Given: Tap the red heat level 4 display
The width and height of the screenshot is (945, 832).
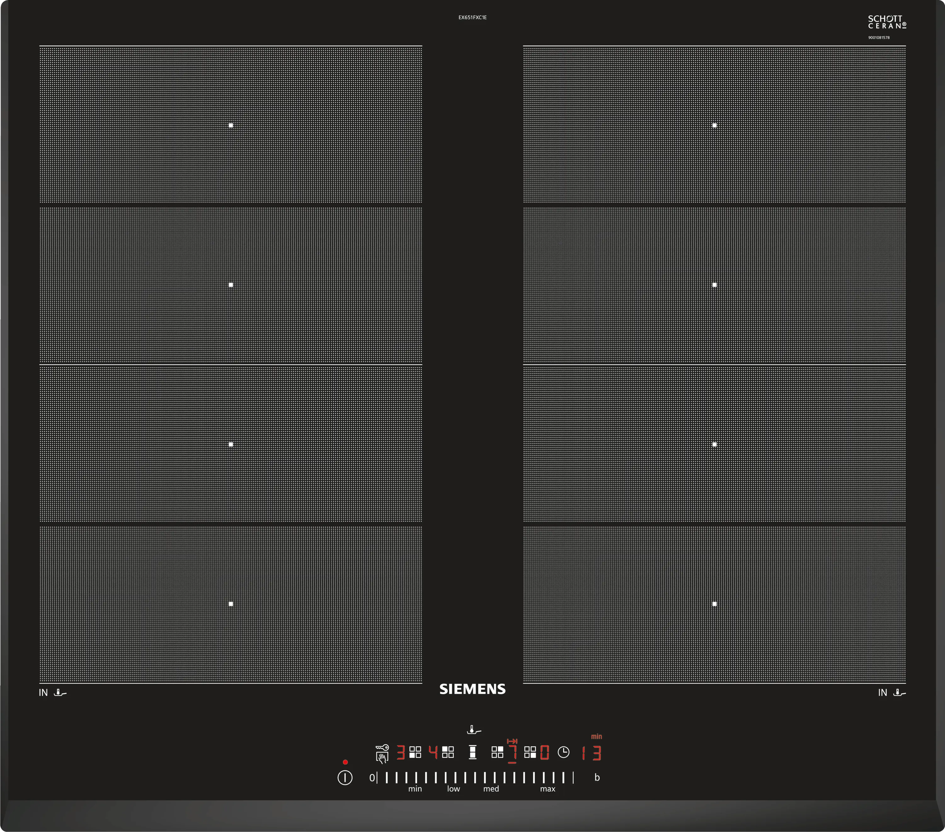Looking at the screenshot, I should point(433,752).
